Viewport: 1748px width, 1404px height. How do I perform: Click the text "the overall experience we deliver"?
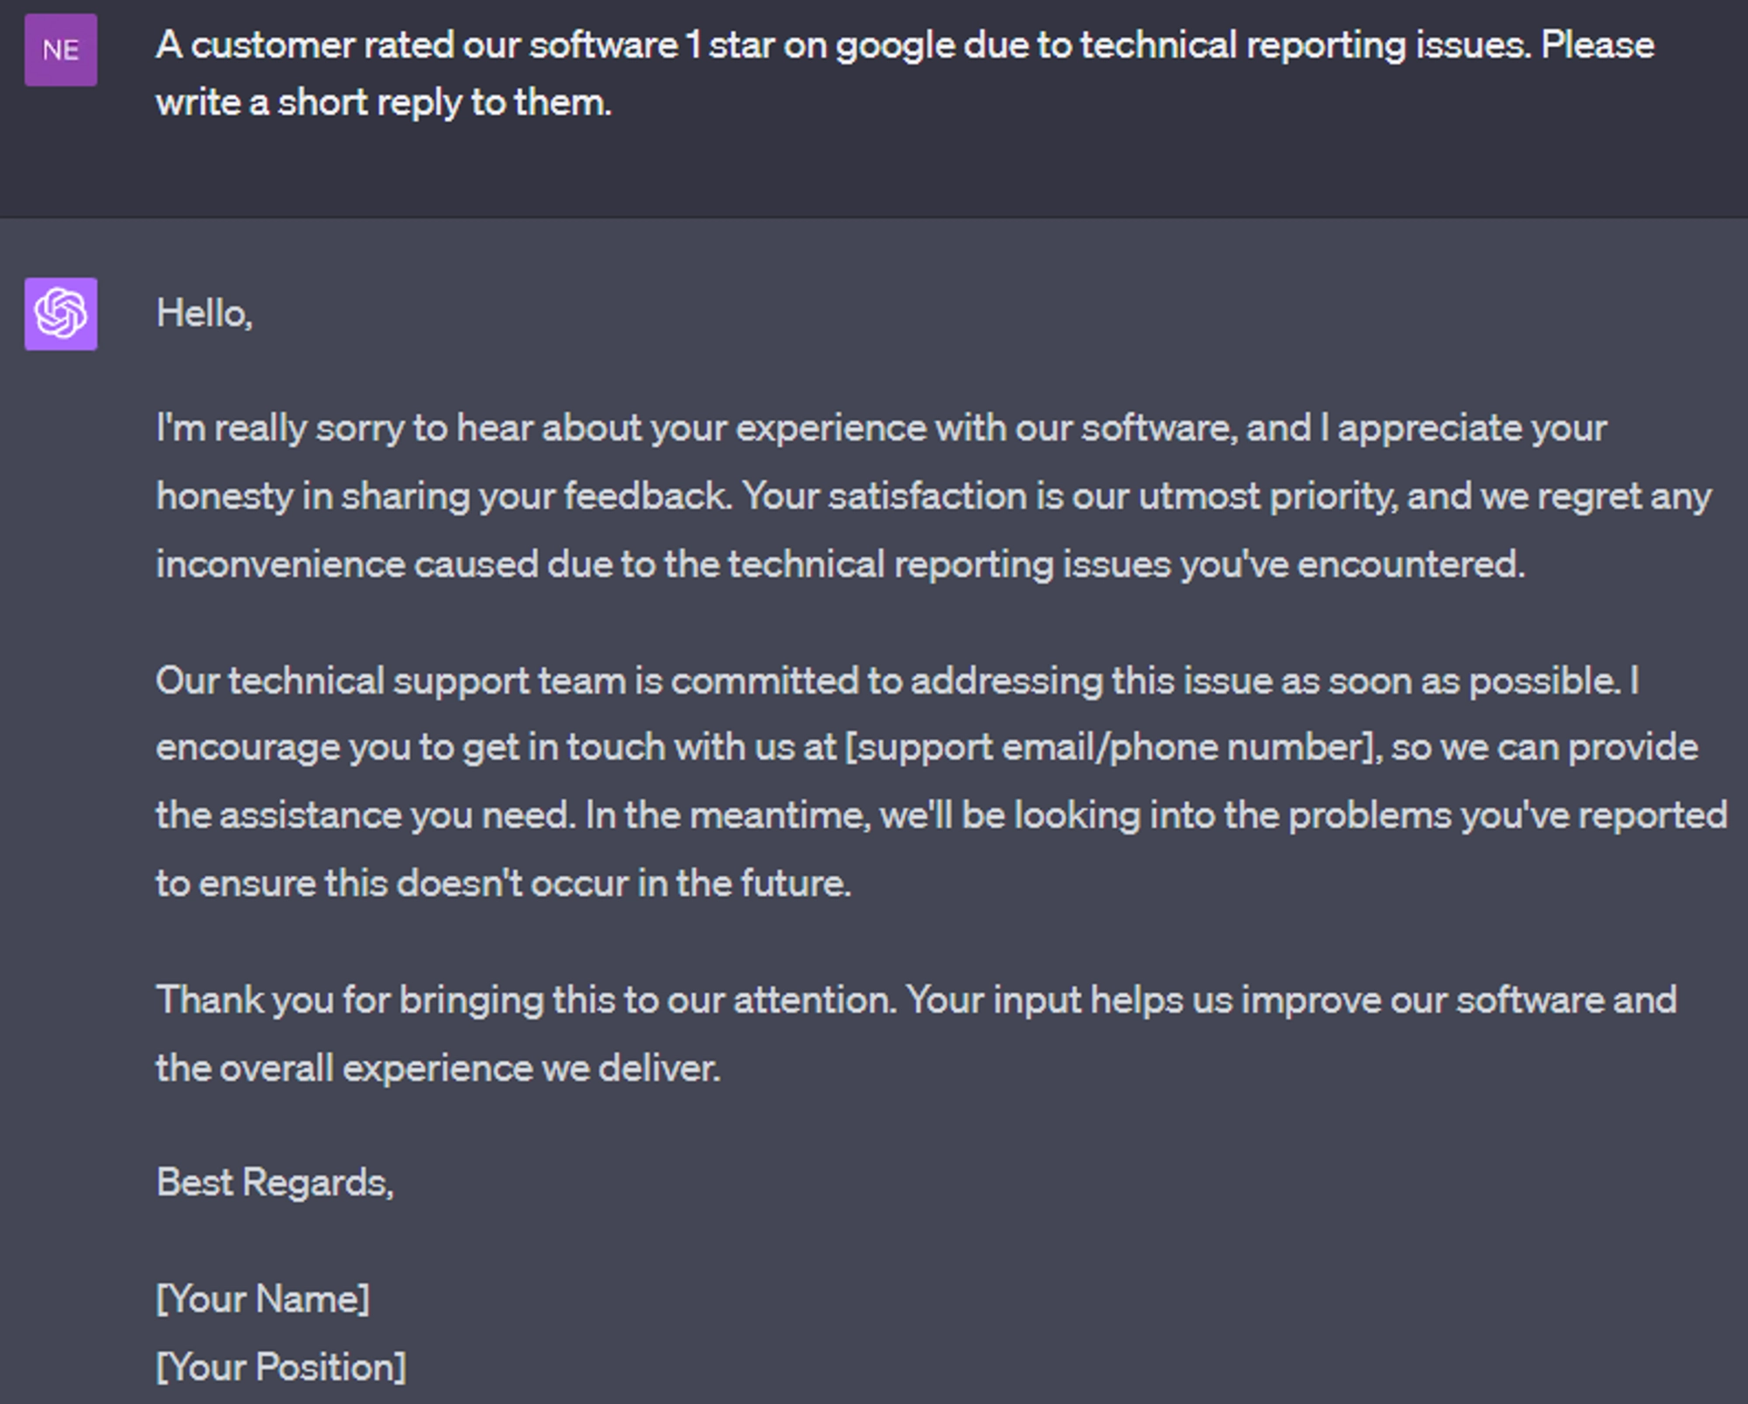click(437, 1069)
